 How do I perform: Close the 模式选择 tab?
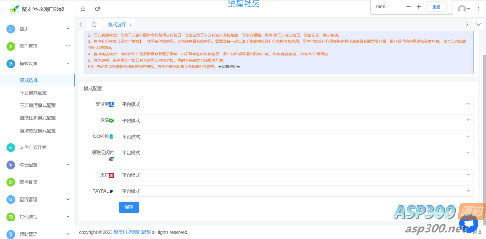click(131, 24)
